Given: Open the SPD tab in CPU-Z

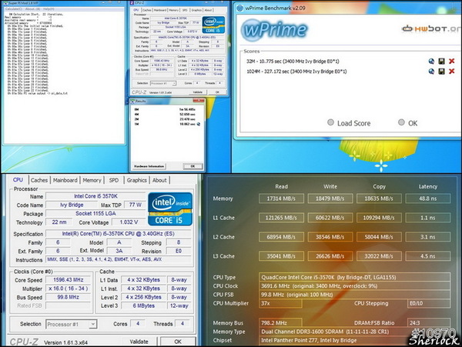Looking at the screenshot, I should [x=113, y=180].
